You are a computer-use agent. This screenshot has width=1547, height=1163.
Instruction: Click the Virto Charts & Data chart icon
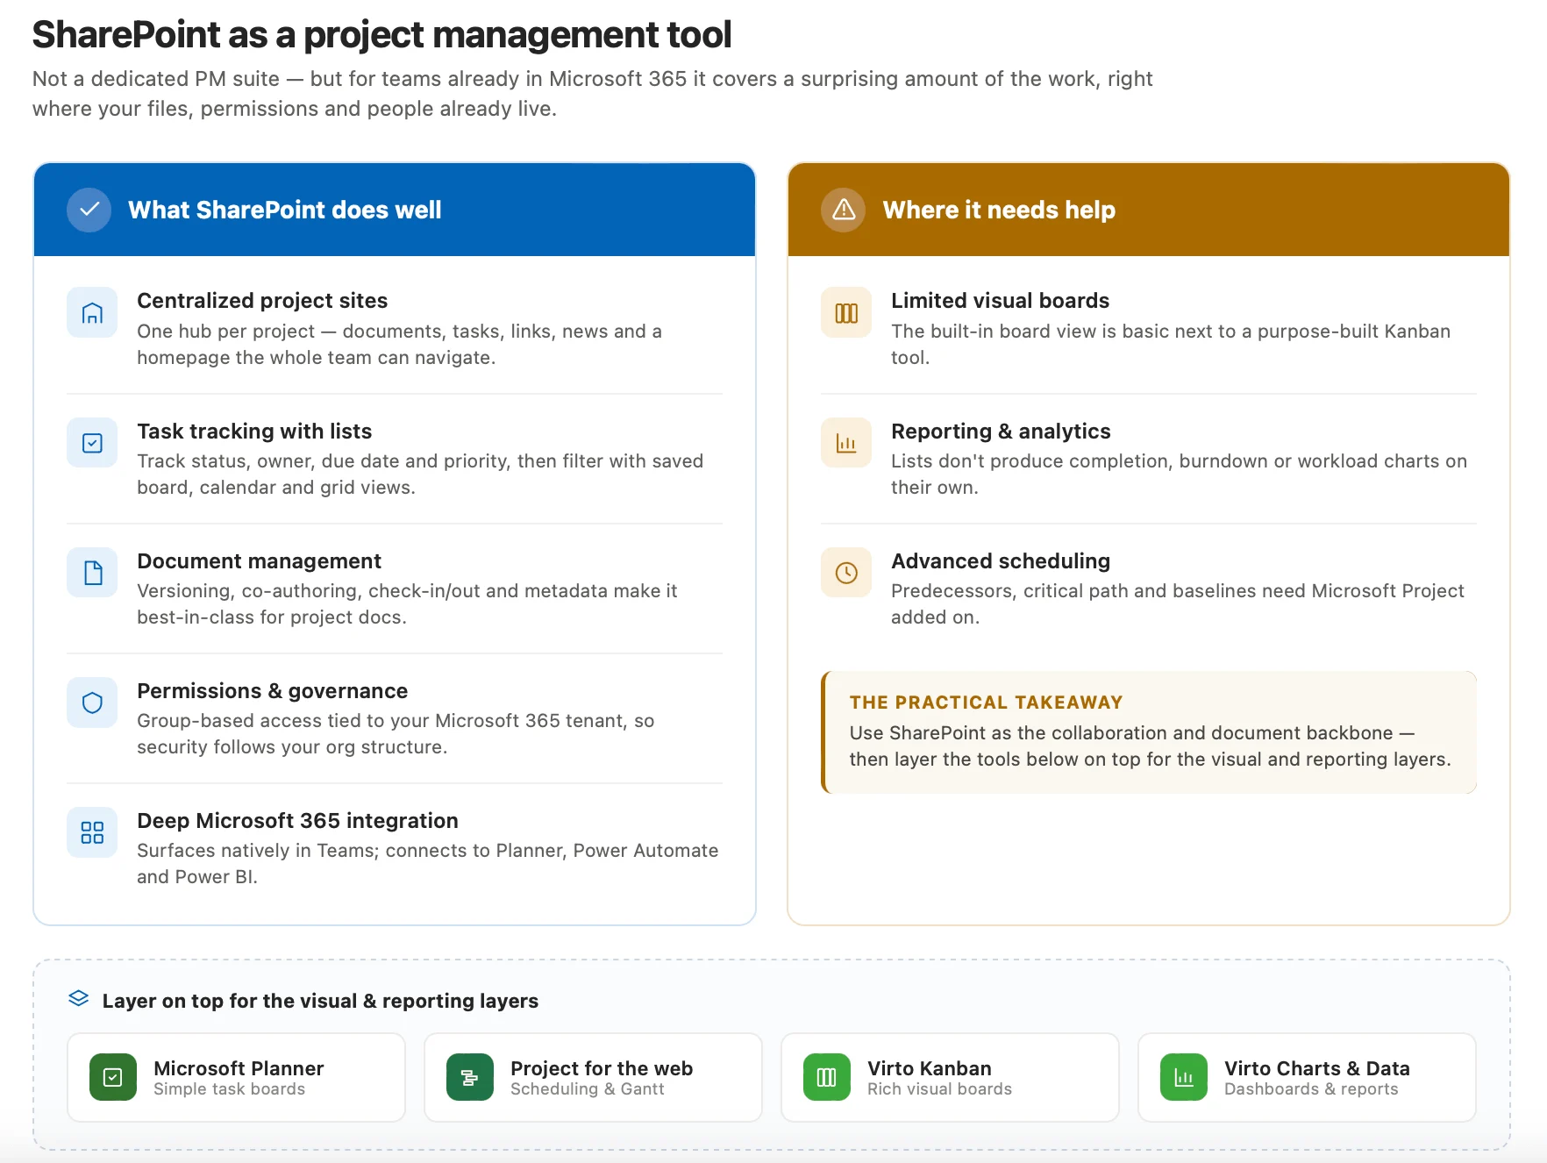click(1184, 1077)
